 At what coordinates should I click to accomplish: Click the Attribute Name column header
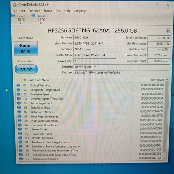click(x=40, y=80)
